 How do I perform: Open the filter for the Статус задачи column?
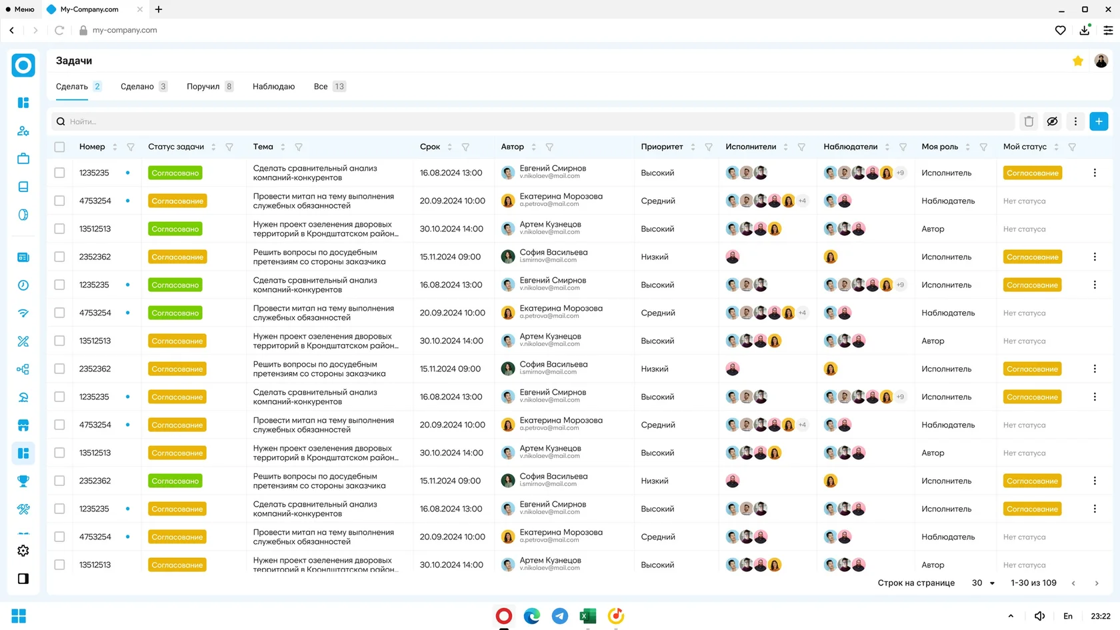229,147
